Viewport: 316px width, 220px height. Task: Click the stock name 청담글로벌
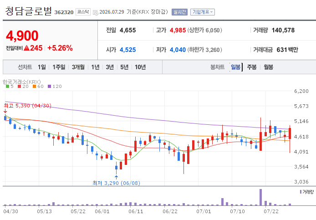28,11
